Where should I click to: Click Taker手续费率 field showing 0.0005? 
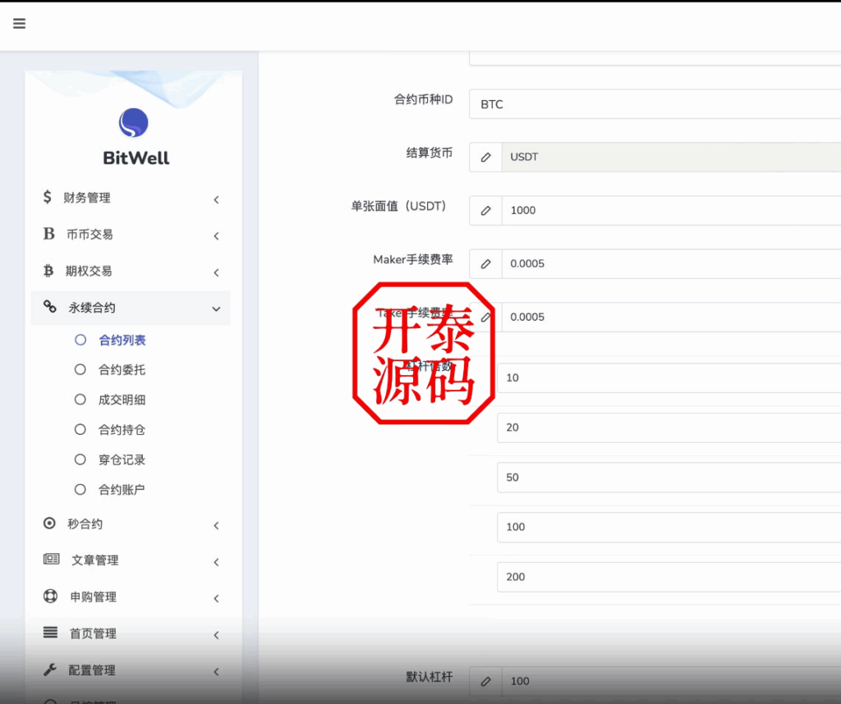(671, 317)
